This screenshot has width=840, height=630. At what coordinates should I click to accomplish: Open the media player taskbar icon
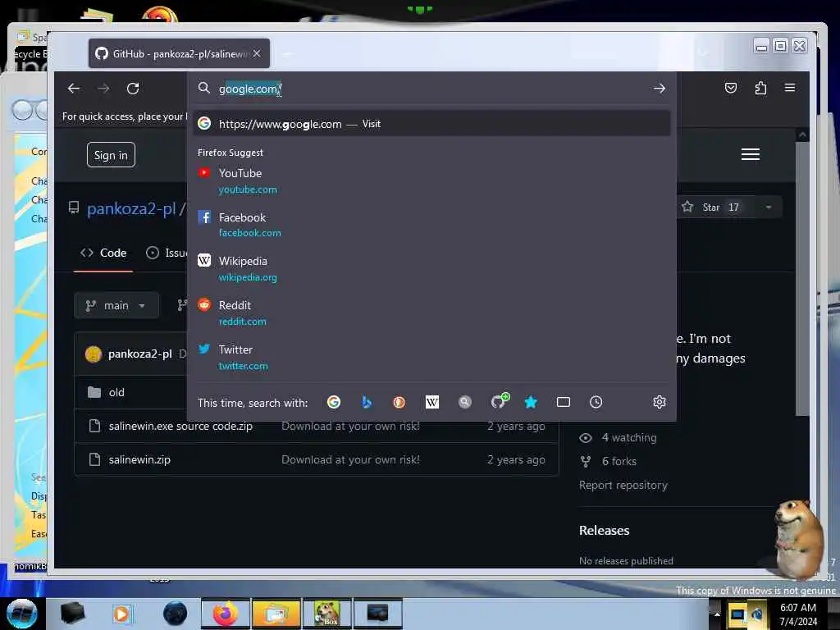(121, 614)
